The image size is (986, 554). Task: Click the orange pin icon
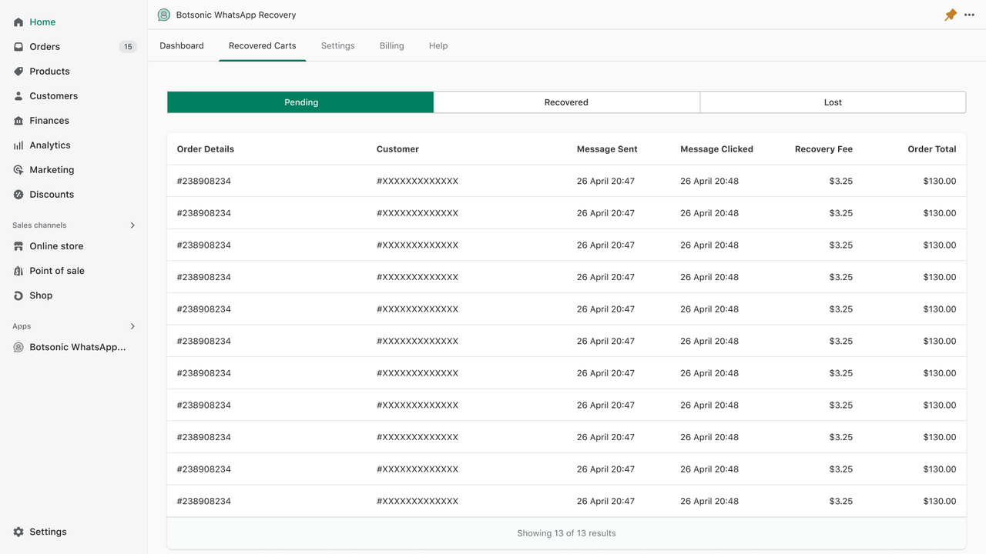(951, 15)
